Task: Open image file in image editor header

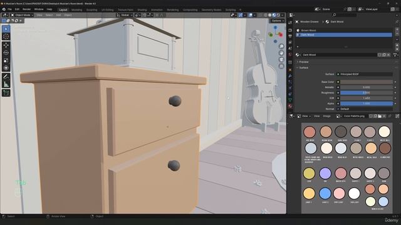Action: [x=380, y=116]
